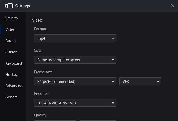The image size is (178, 121).
Task: Open the Size dropdown showing Same as computer screen
Action: [75, 60]
